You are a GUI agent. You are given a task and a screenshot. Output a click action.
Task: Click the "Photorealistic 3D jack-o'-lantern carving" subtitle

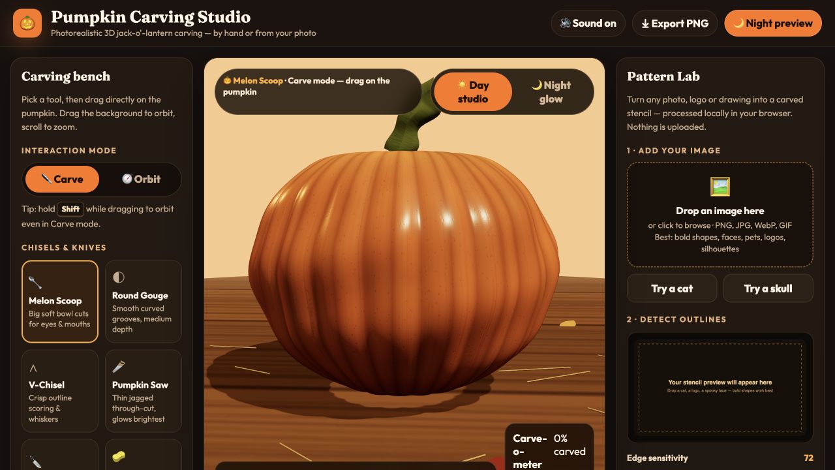(x=183, y=33)
